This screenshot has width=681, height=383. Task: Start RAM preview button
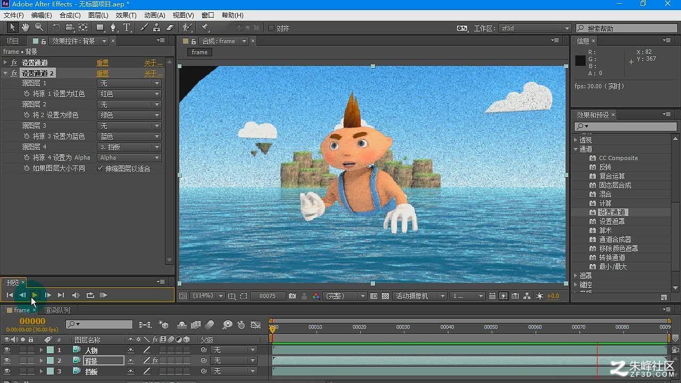[103, 295]
